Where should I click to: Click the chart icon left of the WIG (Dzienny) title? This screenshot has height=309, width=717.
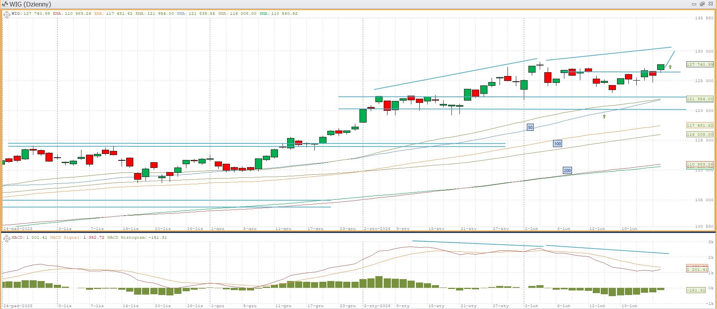pyautogui.click(x=5, y=4)
